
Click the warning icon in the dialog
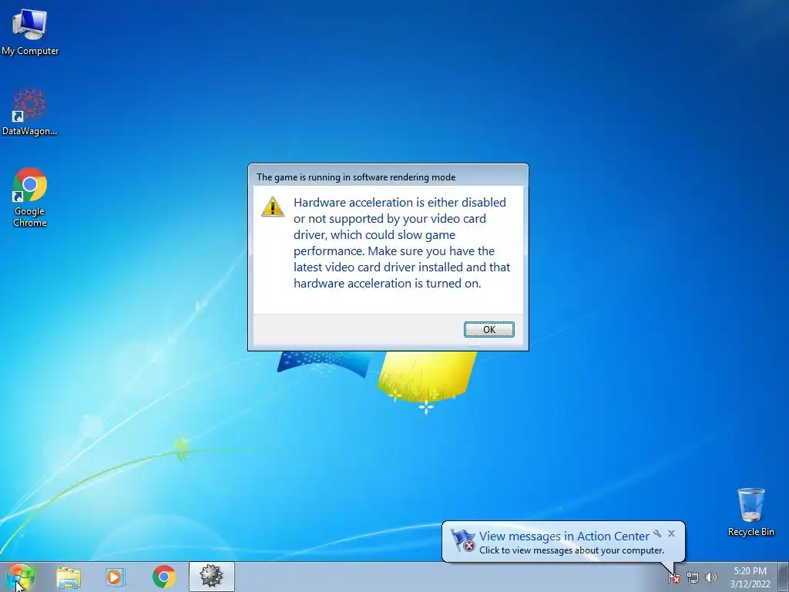(273, 207)
